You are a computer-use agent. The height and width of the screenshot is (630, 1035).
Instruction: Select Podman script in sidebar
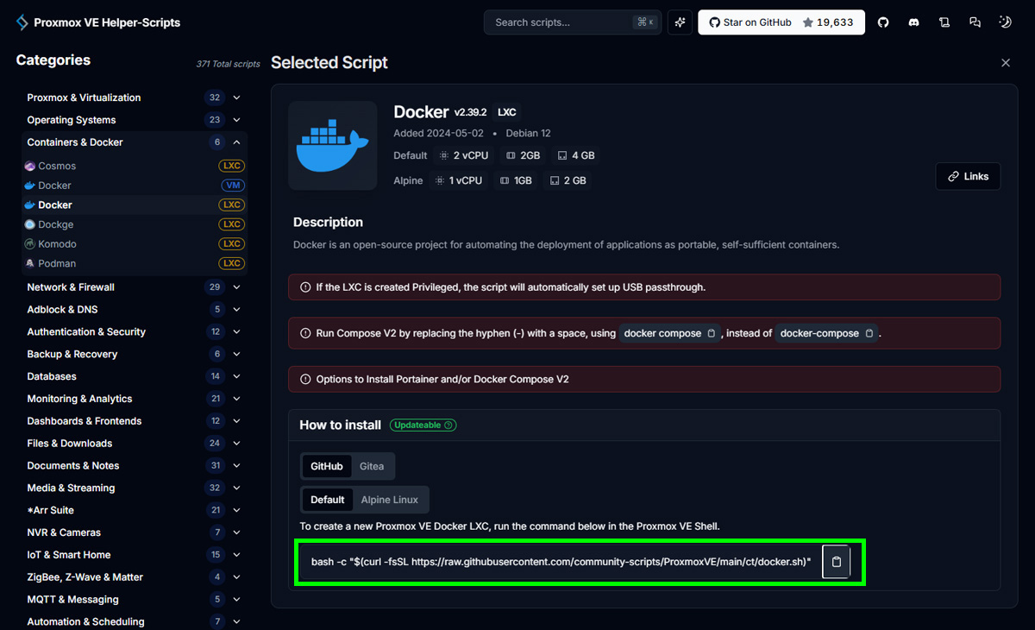pos(135,263)
